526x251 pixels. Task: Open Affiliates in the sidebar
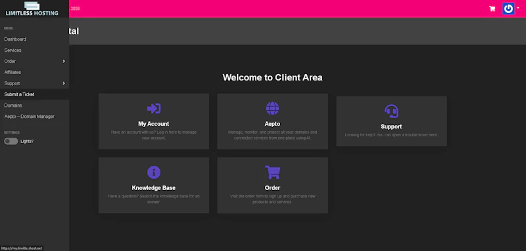click(35, 72)
